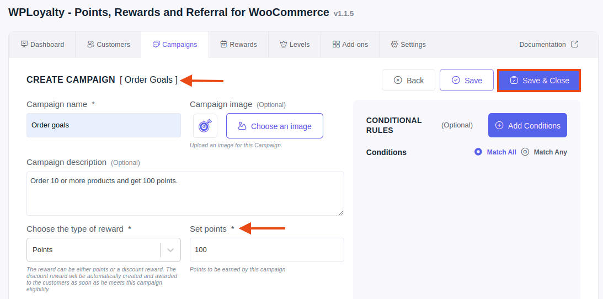Click the Save & Close button

tap(539, 81)
